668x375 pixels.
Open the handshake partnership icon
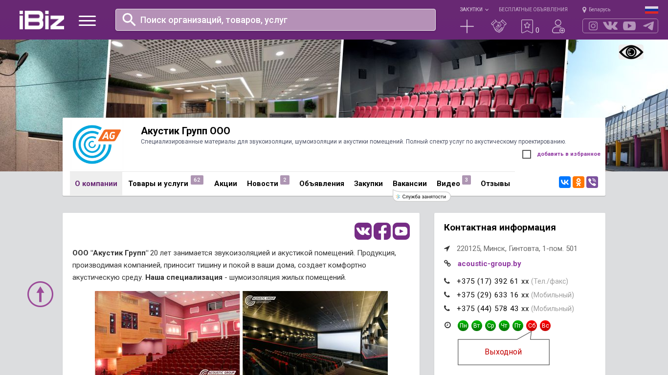click(499, 26)
